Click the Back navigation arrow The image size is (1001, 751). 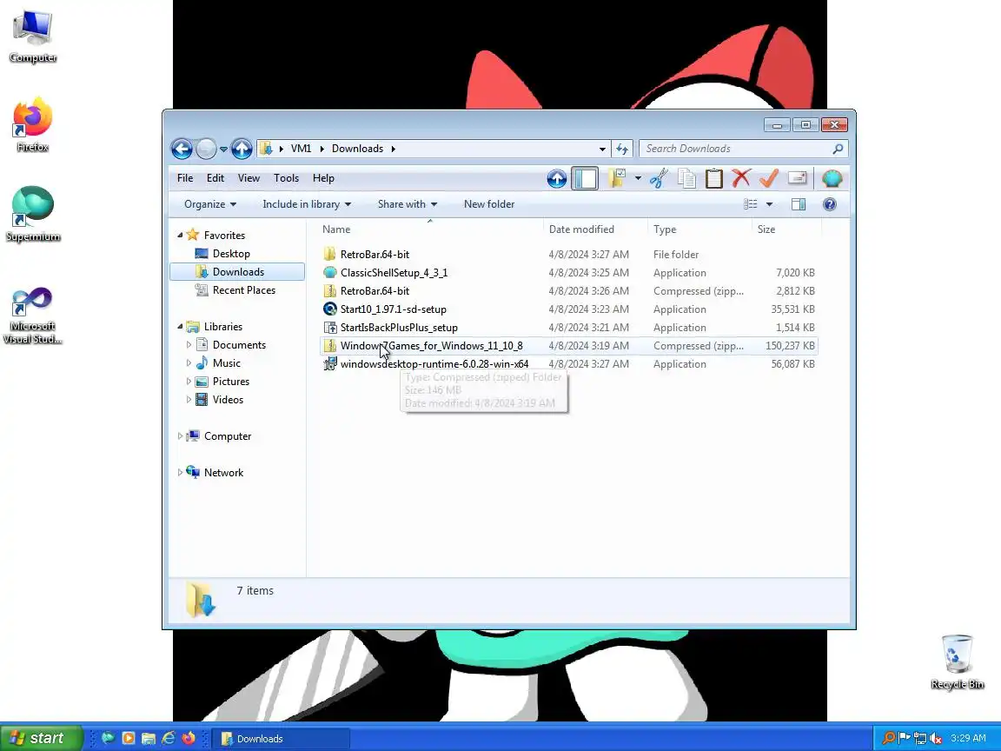[182, 149]
